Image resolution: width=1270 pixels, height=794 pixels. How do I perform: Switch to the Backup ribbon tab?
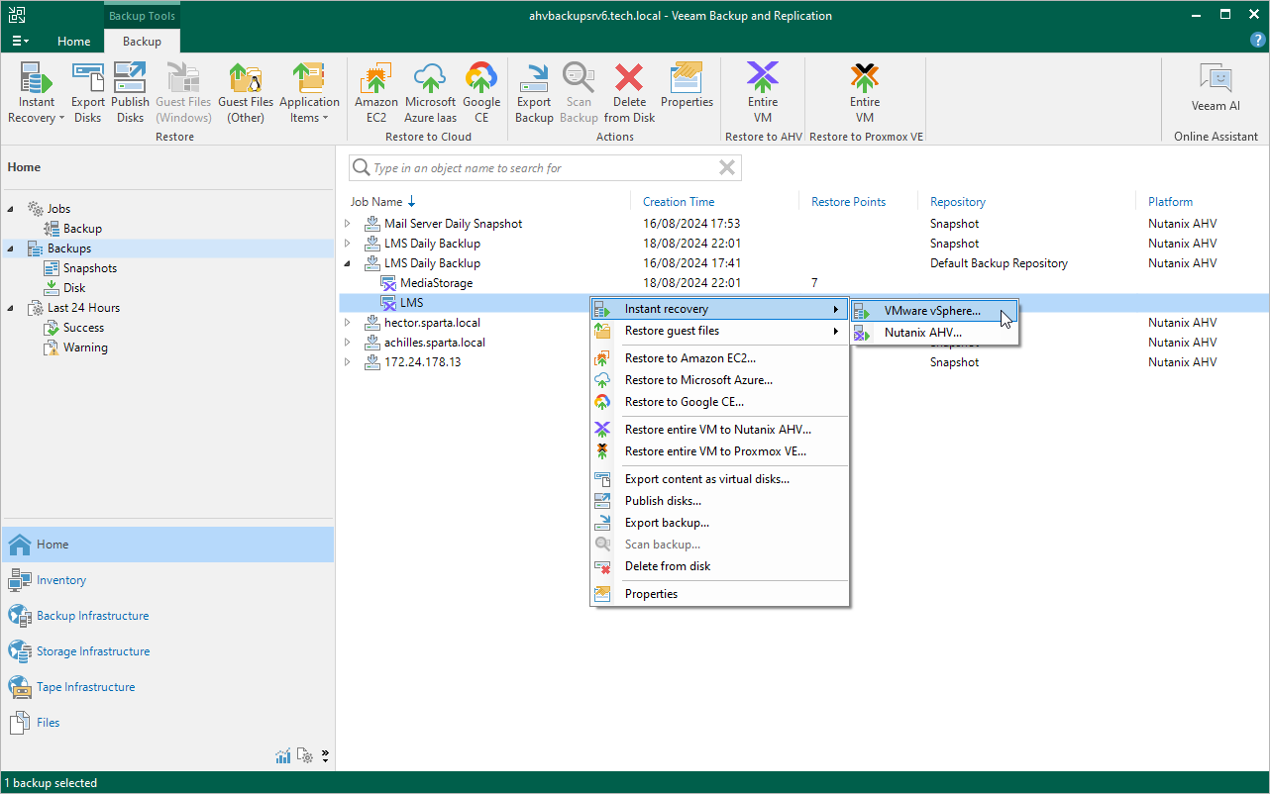coord(142,42)
